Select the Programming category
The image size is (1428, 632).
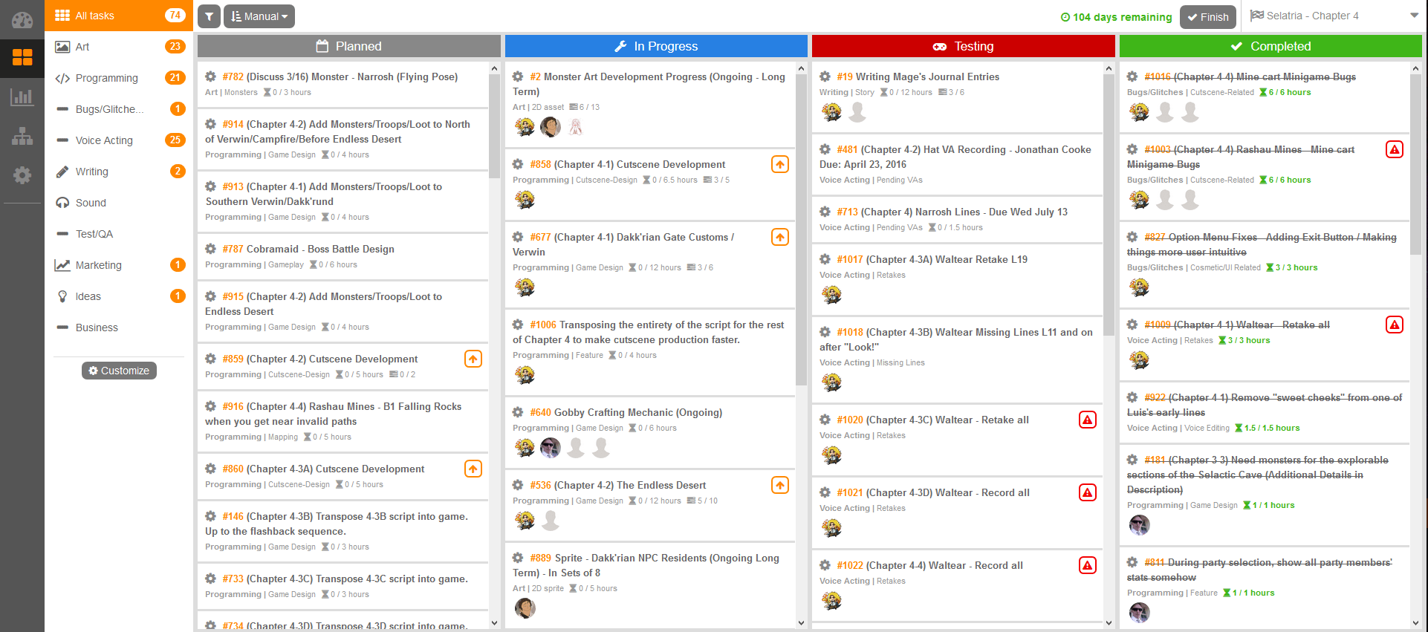pyautogui.click(x=106, y=78)
